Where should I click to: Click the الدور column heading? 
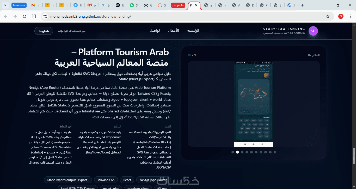168,126
